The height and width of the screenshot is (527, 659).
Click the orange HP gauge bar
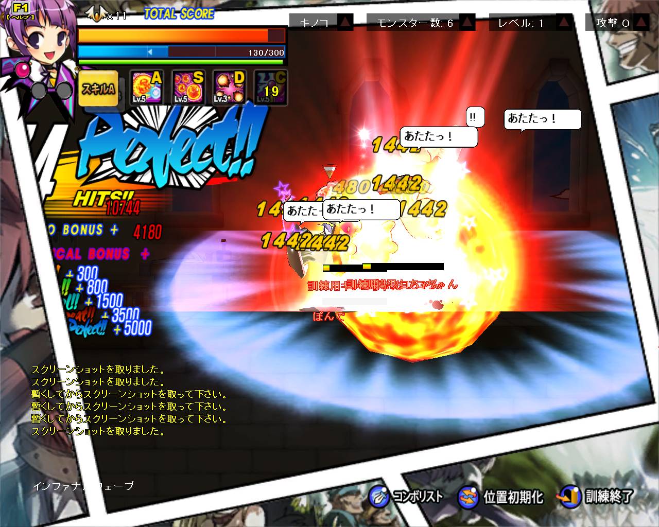coord(181,36)
